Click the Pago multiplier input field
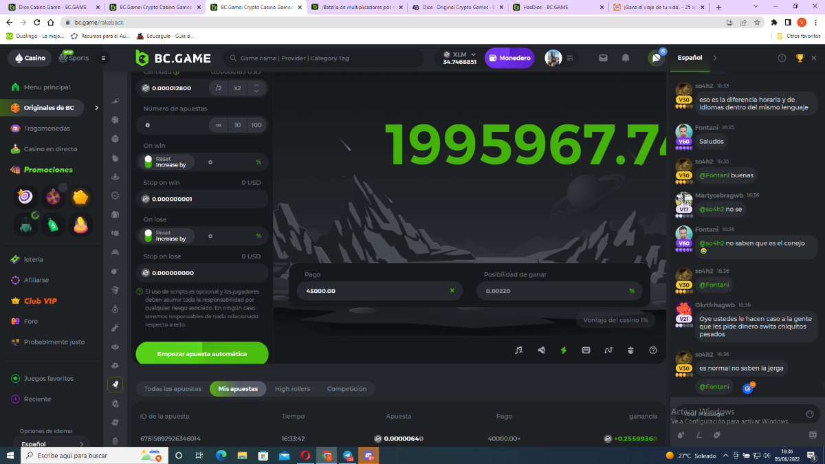The height and width of the screenshot is (464, 825). pos(371,291)
